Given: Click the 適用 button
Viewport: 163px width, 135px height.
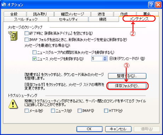Looking at the screenshot, I should click(147, 129).
